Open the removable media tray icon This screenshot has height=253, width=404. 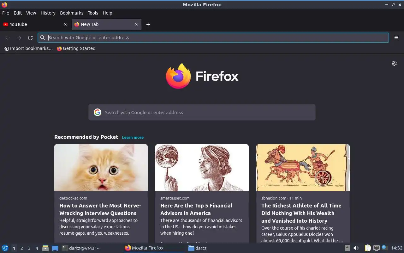(347, 248)
